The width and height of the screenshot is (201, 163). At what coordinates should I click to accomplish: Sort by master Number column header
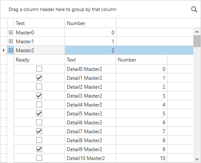click(91, 23)
